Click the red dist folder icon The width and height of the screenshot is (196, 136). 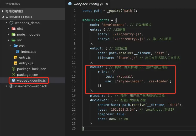13,29
